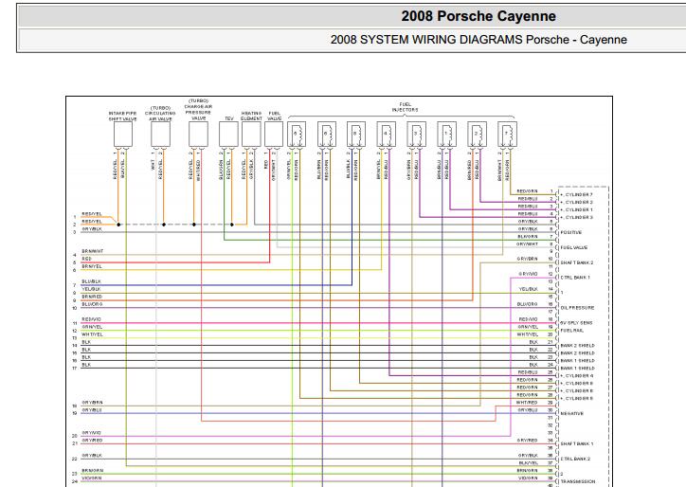This screenshot has height=487, width=686.
Task: Click the fuel injector symbol numbered 4
Action: (x=387, y=135)
